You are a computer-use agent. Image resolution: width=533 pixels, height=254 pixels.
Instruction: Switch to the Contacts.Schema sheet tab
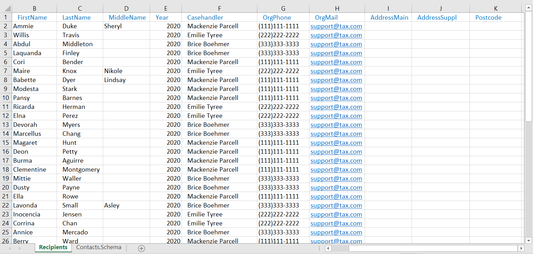point(99,247)
